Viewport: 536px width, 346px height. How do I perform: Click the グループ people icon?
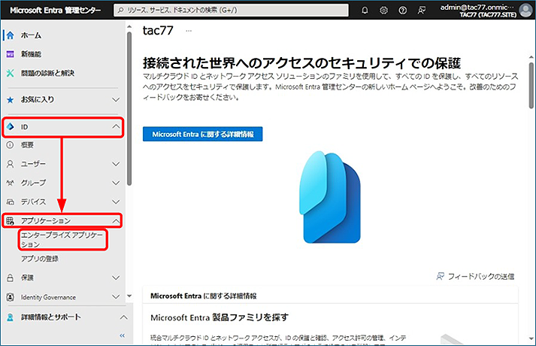click(11, 183)
